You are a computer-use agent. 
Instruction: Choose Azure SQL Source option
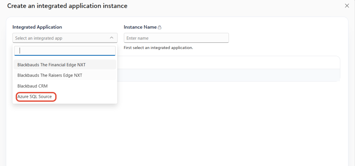point(65,97)
